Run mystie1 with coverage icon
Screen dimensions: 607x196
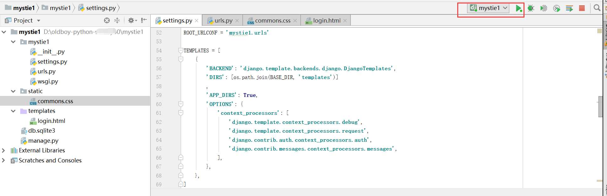pyautogui.click(x=544, y=8)
